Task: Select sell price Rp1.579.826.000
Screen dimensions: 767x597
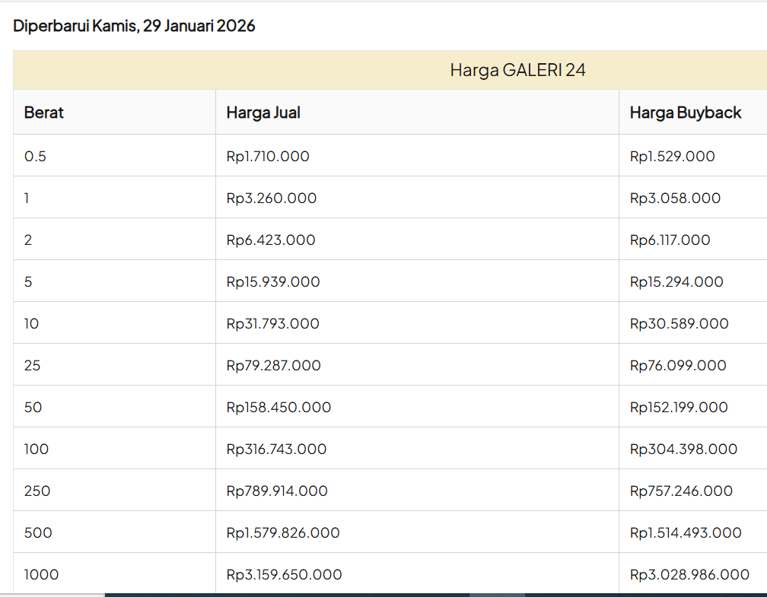Action: (x=283, y=532)
